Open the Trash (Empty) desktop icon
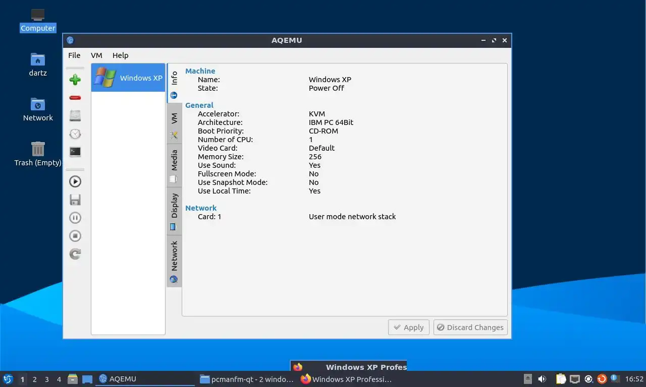Screen dimensions: 646x387 (38, 154)
